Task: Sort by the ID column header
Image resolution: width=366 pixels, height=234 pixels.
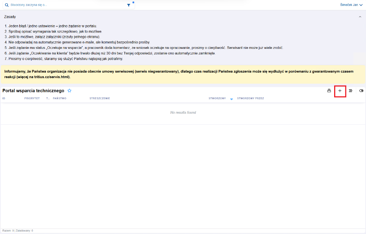Action: click(x=4, y=98)
